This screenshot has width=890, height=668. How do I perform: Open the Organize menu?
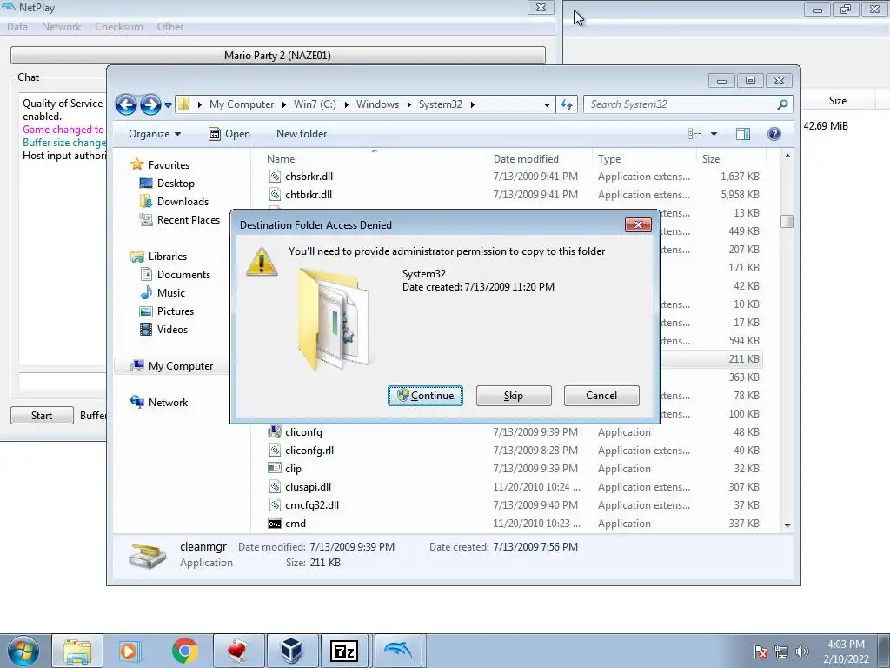155,134
